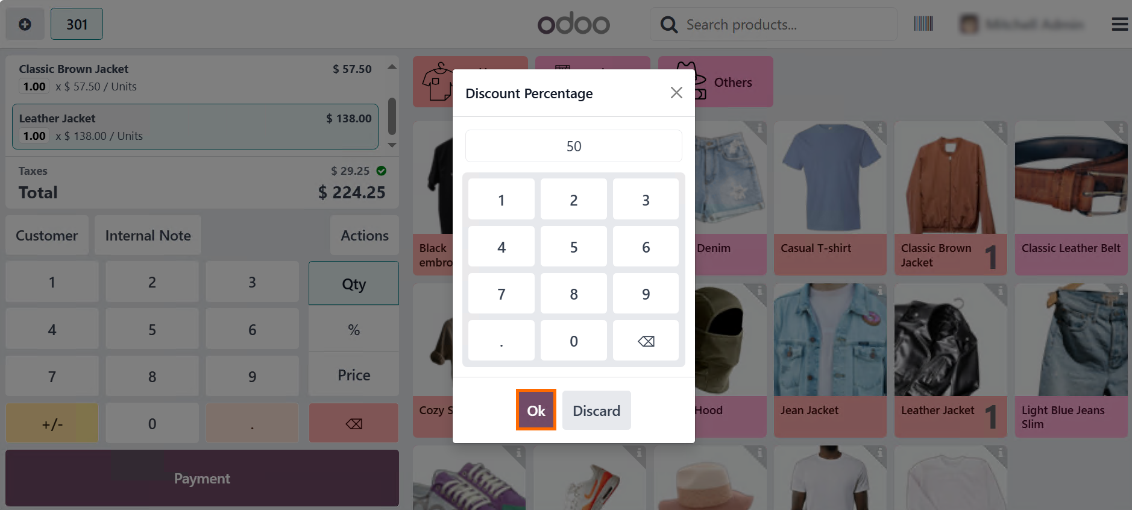Toggle the % discount mode
Image resolution: width=1132 pixels, height=510 pixels.
[x=354, y=330]
